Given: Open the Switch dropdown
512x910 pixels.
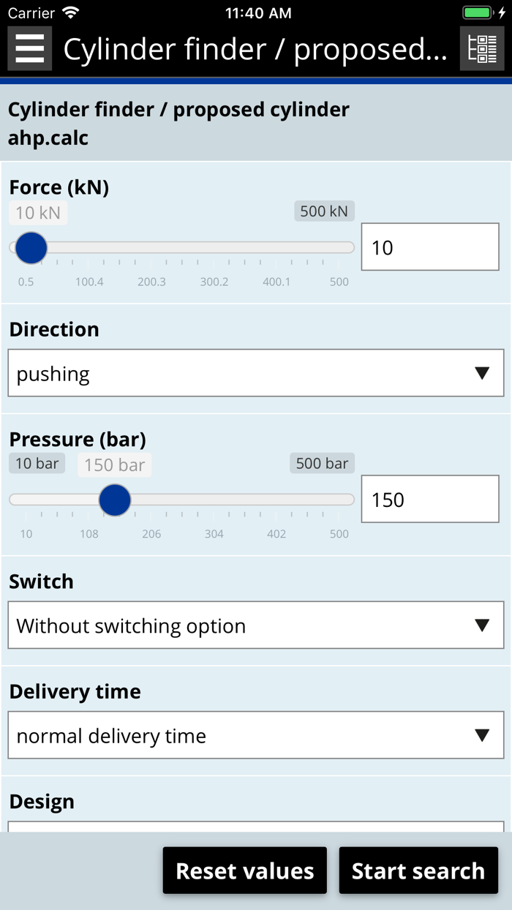Looking at the screenshot, I should [x=255, y=625].
